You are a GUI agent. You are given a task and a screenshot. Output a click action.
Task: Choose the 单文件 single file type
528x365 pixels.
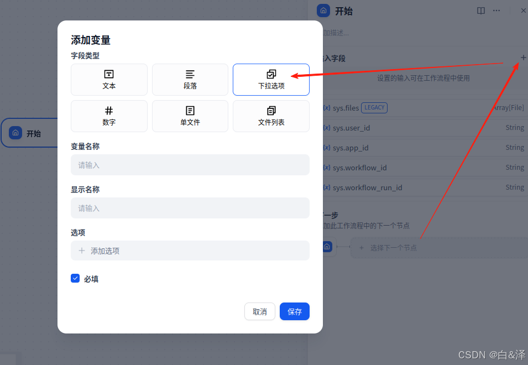(190, 116)
